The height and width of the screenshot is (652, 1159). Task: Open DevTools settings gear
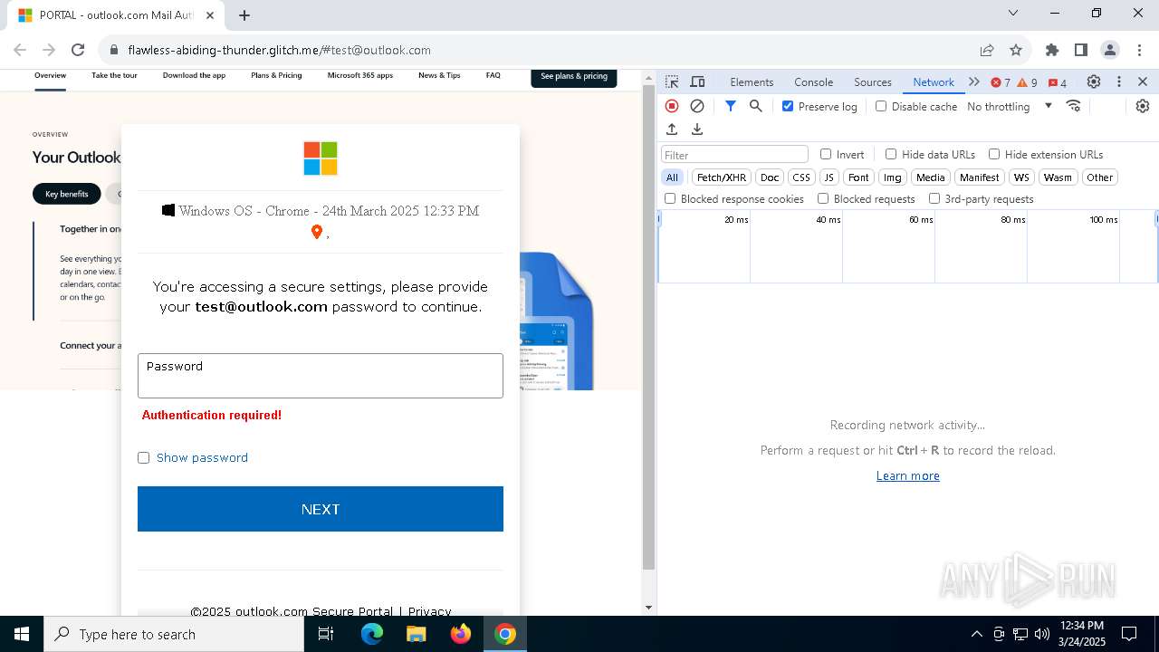click(1094, 81)
